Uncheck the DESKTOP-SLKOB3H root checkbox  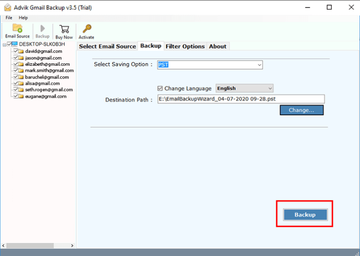coord(9,44)
